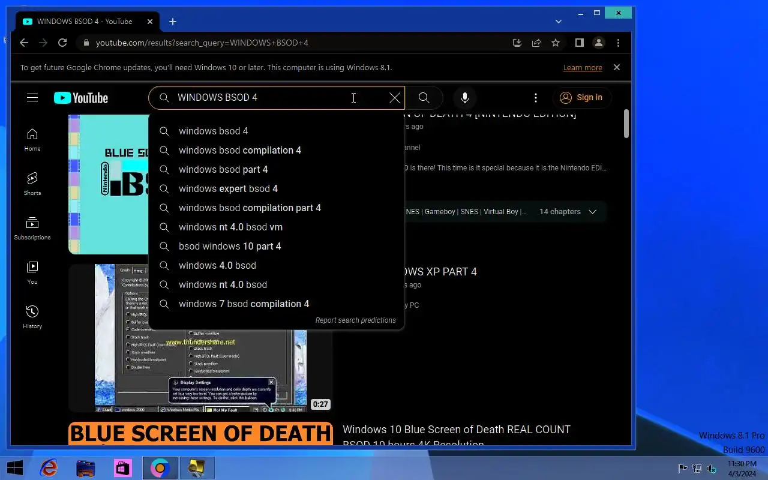Click the page vertical scrollbar thumb
The width and height of the screenshot is (768, 480).
click(626, 124)
